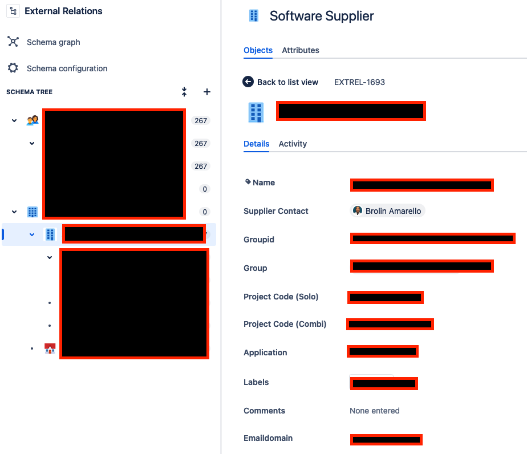Open the Schema configuration settings
527x454 pixels.
coord(67,68)
